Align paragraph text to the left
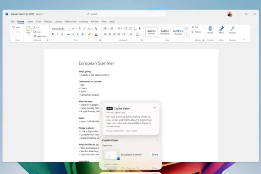 point(105,34)
